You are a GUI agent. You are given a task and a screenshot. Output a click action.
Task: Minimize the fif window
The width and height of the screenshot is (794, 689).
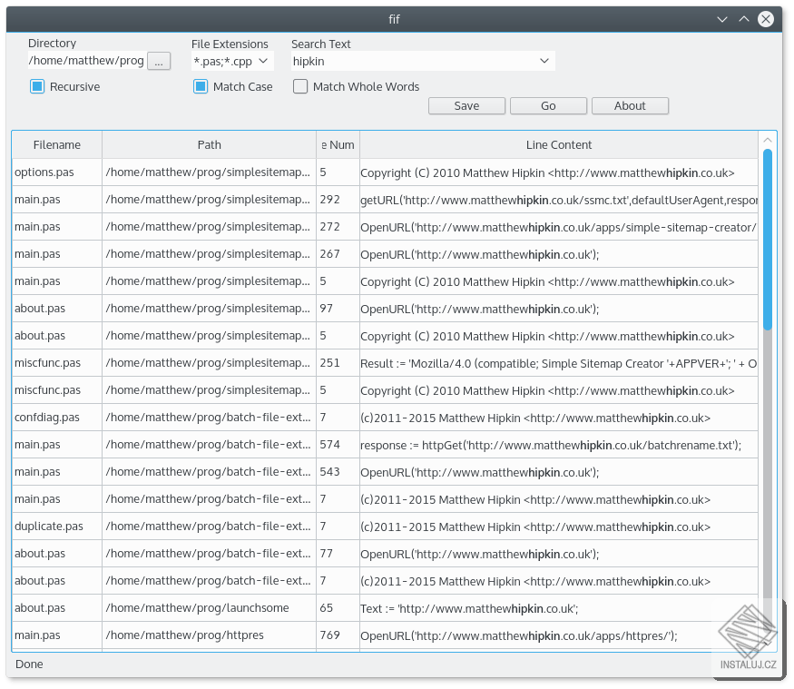[x=722, y=19]
